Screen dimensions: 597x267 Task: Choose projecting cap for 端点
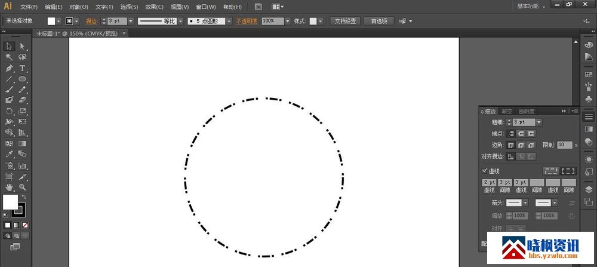click(531, 134)
